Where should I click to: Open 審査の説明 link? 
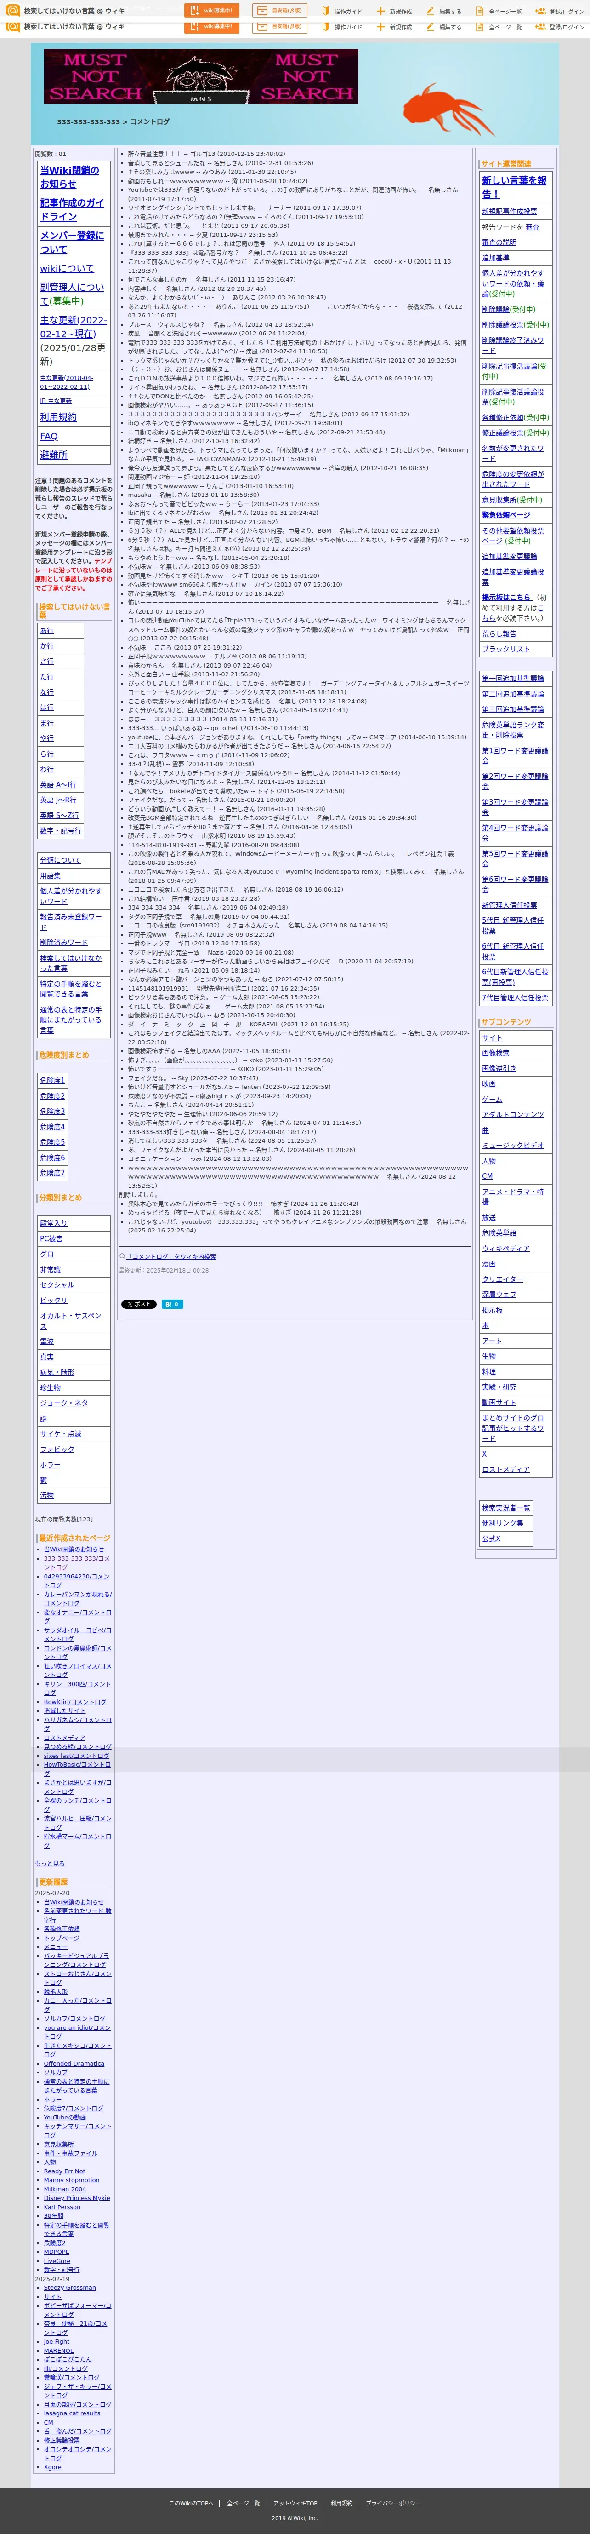pos(499,242)
